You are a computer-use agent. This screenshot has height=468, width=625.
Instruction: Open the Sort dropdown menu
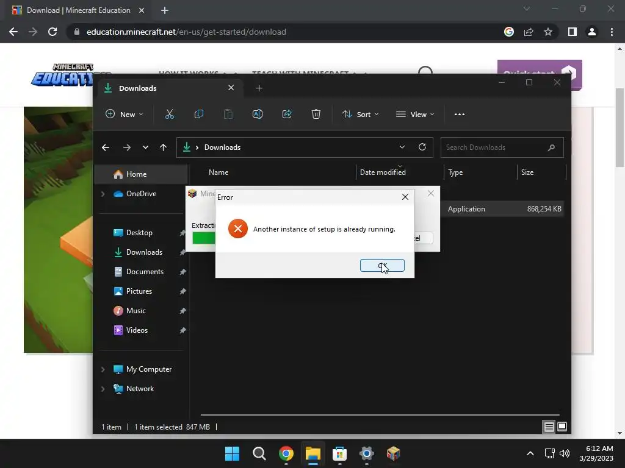tap(360, 114)
